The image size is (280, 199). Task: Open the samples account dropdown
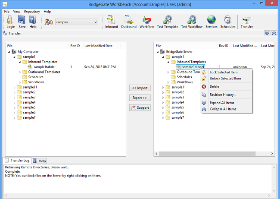tap(76, 22)
